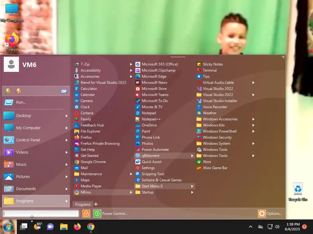Expand the Windows Kits folder arrow
The image size is (313, 234).
click(x=253, y=125)
